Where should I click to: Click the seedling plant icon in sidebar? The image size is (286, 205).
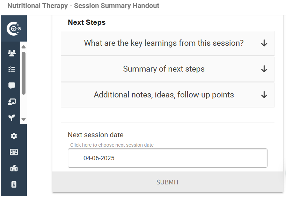12,118
